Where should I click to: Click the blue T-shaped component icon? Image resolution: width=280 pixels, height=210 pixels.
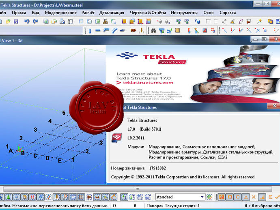pos(162,31)
